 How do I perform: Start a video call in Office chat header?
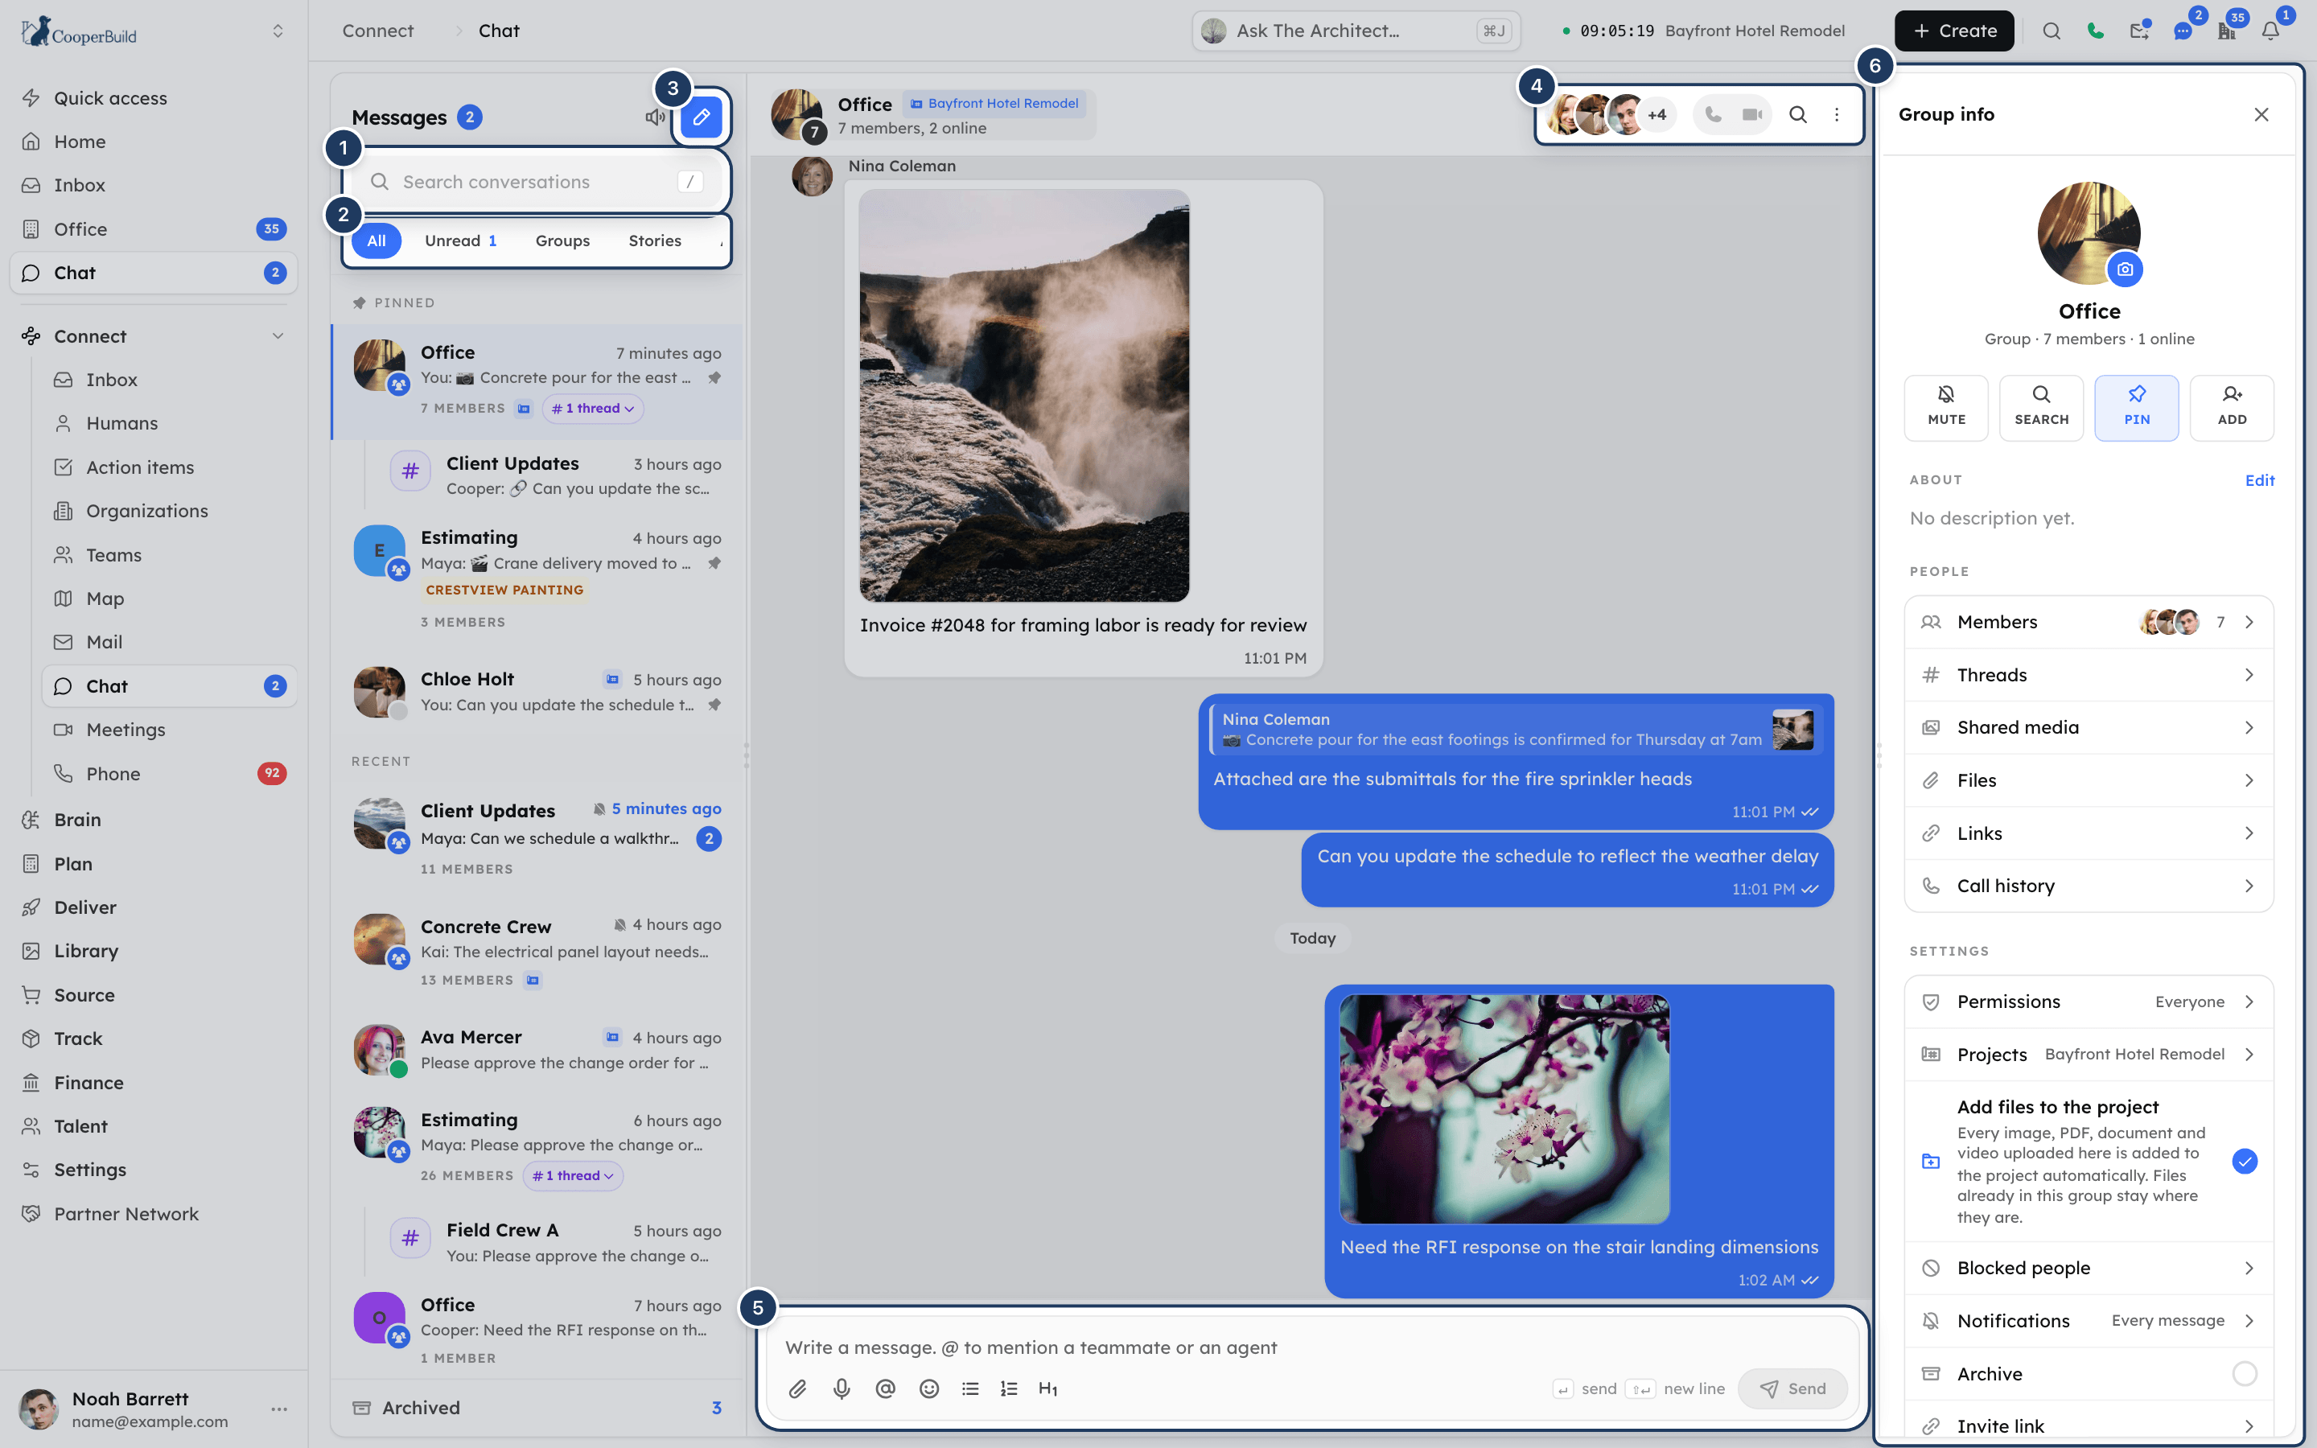click(x=1751, y=115)
